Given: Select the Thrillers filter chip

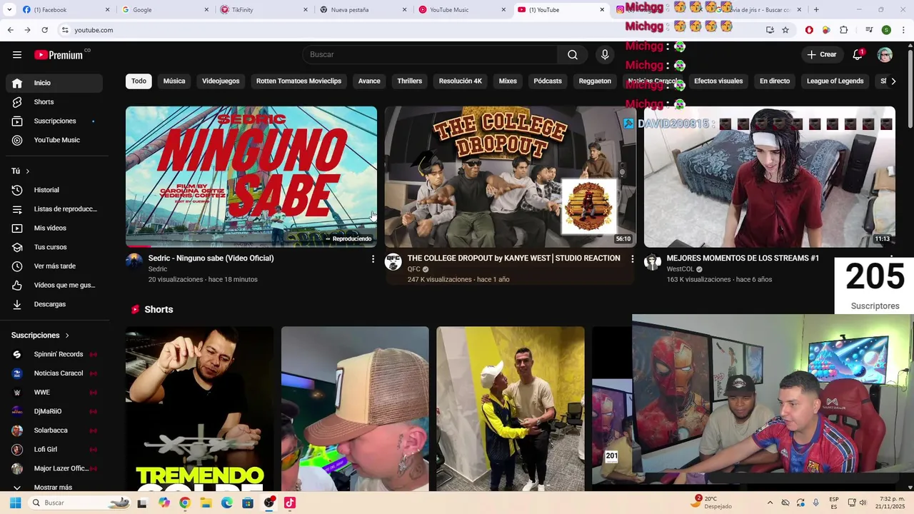Looking at the screenshot, I should [x=409, y=81].
